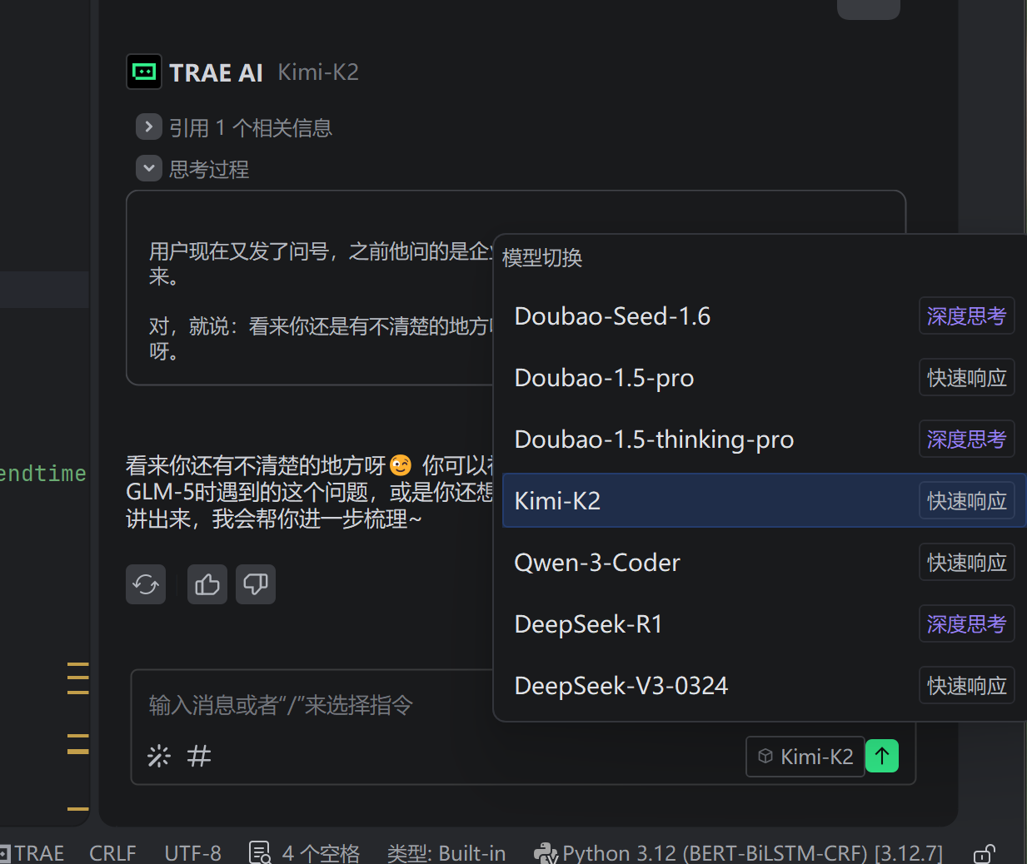Click the UTF-8 encoding status item
Viewport: 1027px width, 864px height.
[192, 853]
